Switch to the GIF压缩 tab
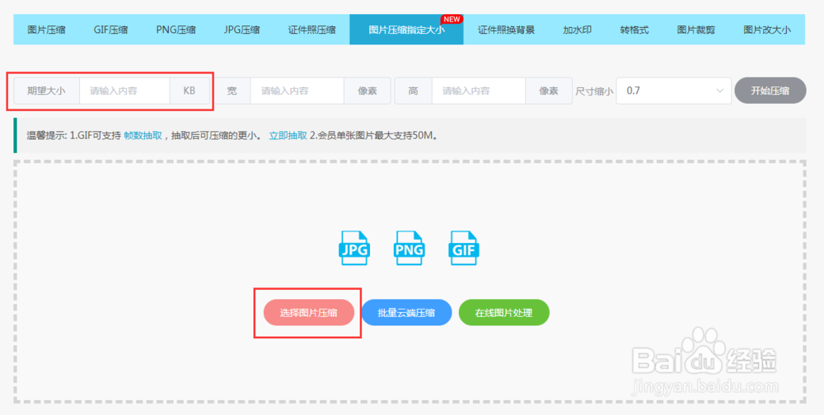The image size is (824, 415). tap(110, 30)
